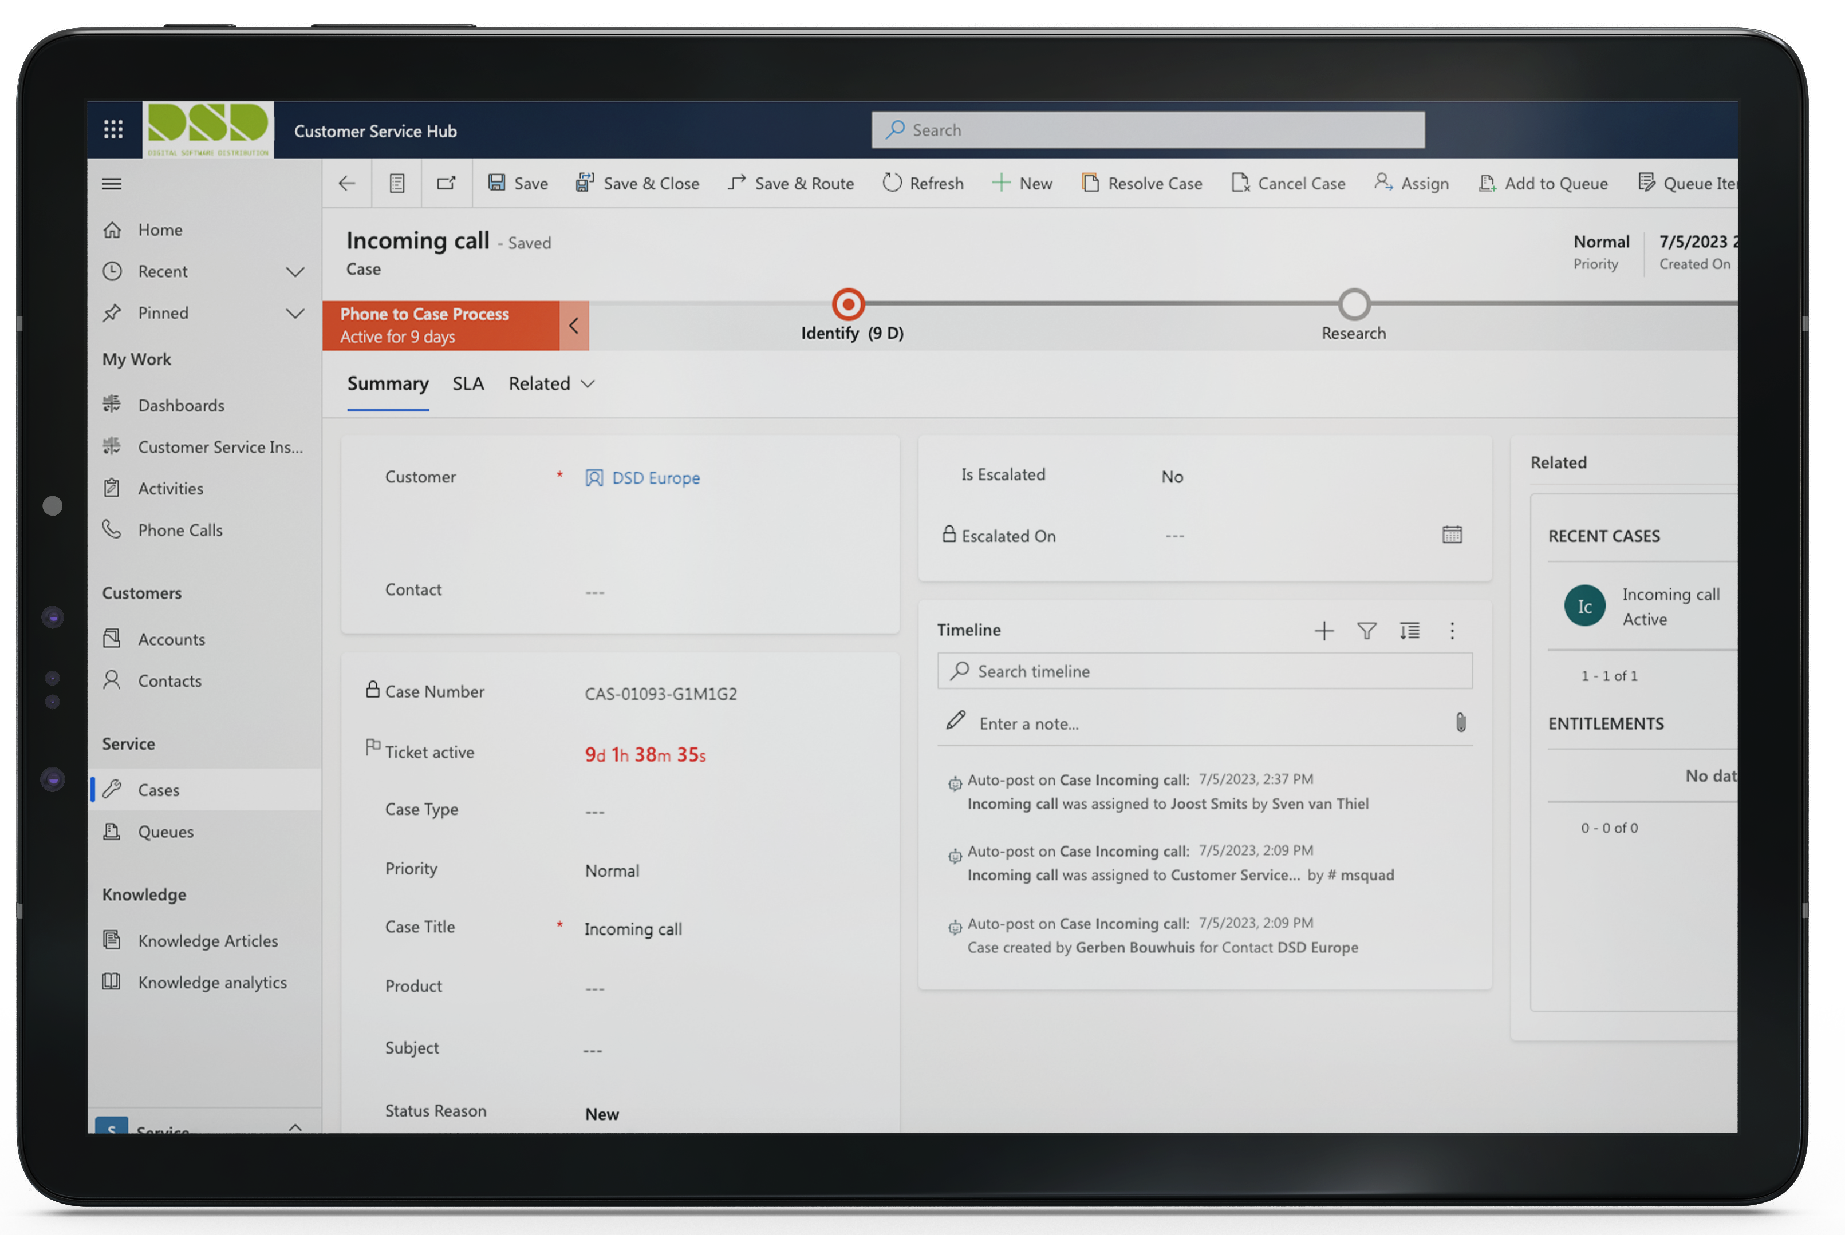Open Escalated On calendar picker

coord(1452,535)
